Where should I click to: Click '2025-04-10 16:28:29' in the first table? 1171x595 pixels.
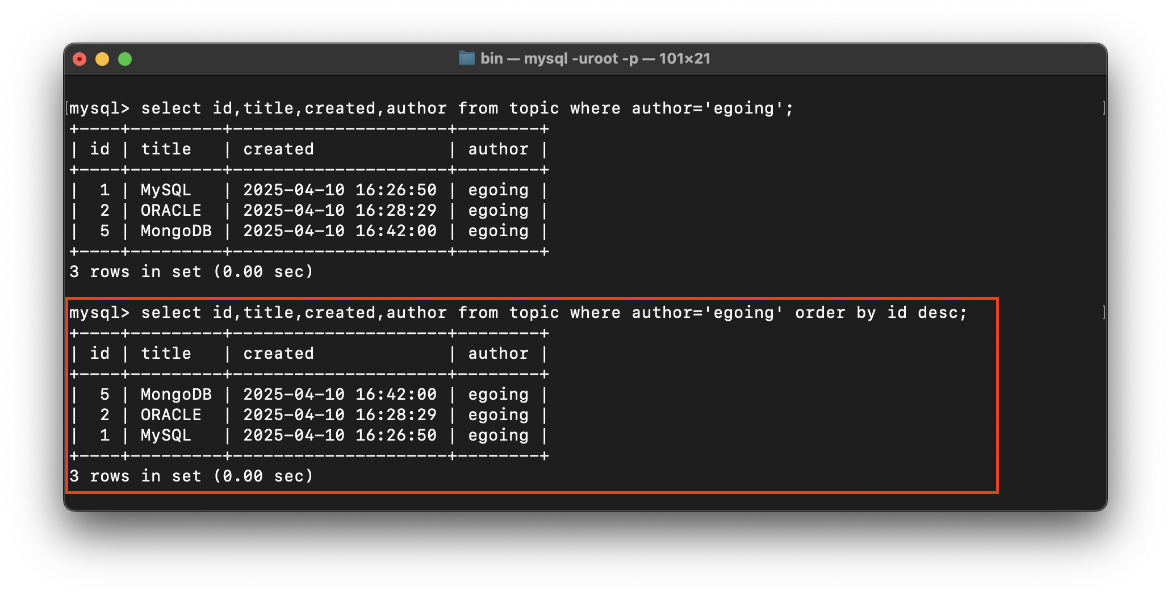(x=340, y=211)
